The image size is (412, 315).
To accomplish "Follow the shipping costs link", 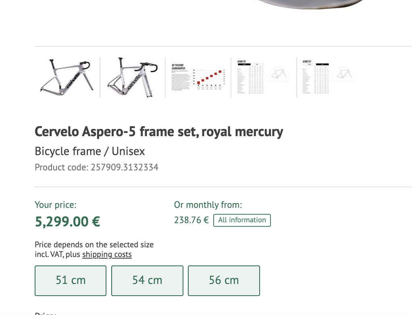I will click(x=107, y=255).
